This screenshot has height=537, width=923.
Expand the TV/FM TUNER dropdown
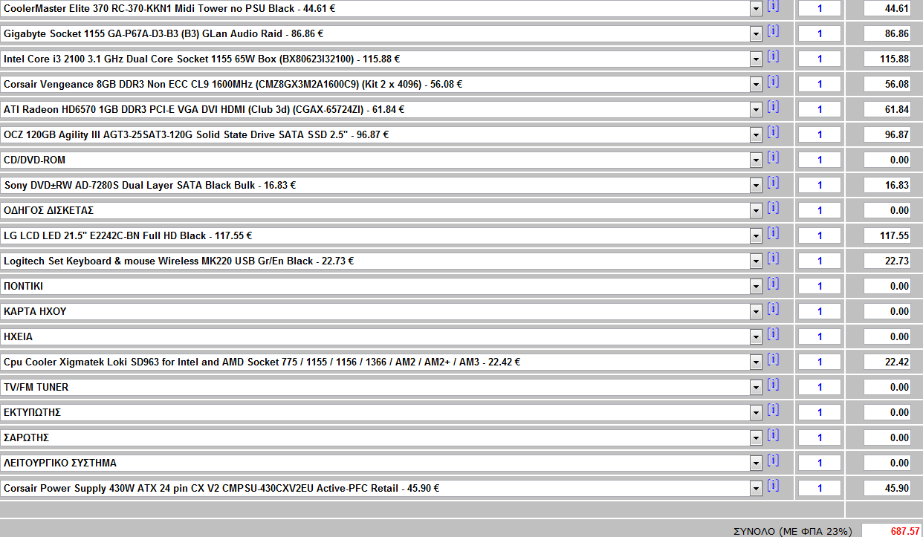pyautogui.click(x=757, y=388)
